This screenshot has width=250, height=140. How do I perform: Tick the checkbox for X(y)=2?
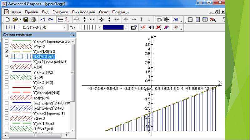pyautogui.click(x=6, y=61)
